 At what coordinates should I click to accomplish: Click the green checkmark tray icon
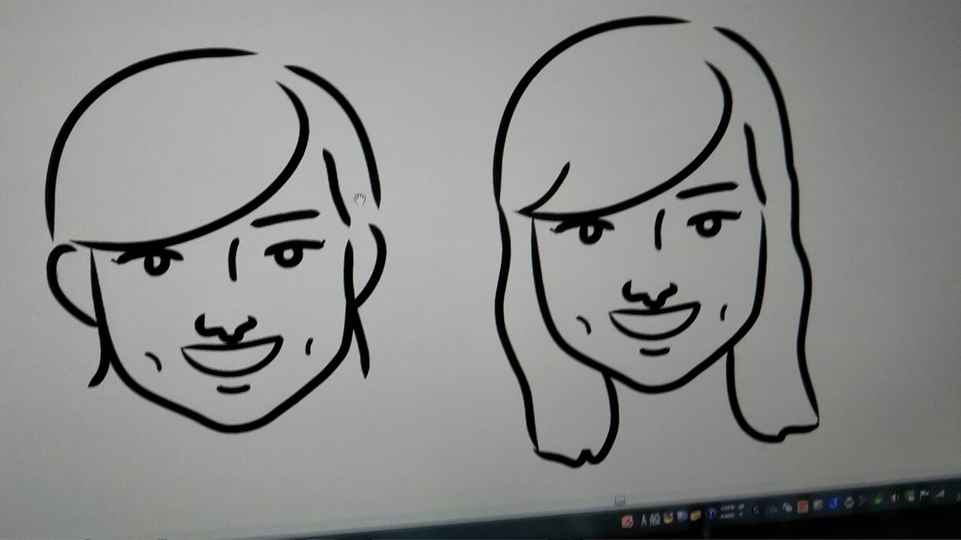[878, 499]
